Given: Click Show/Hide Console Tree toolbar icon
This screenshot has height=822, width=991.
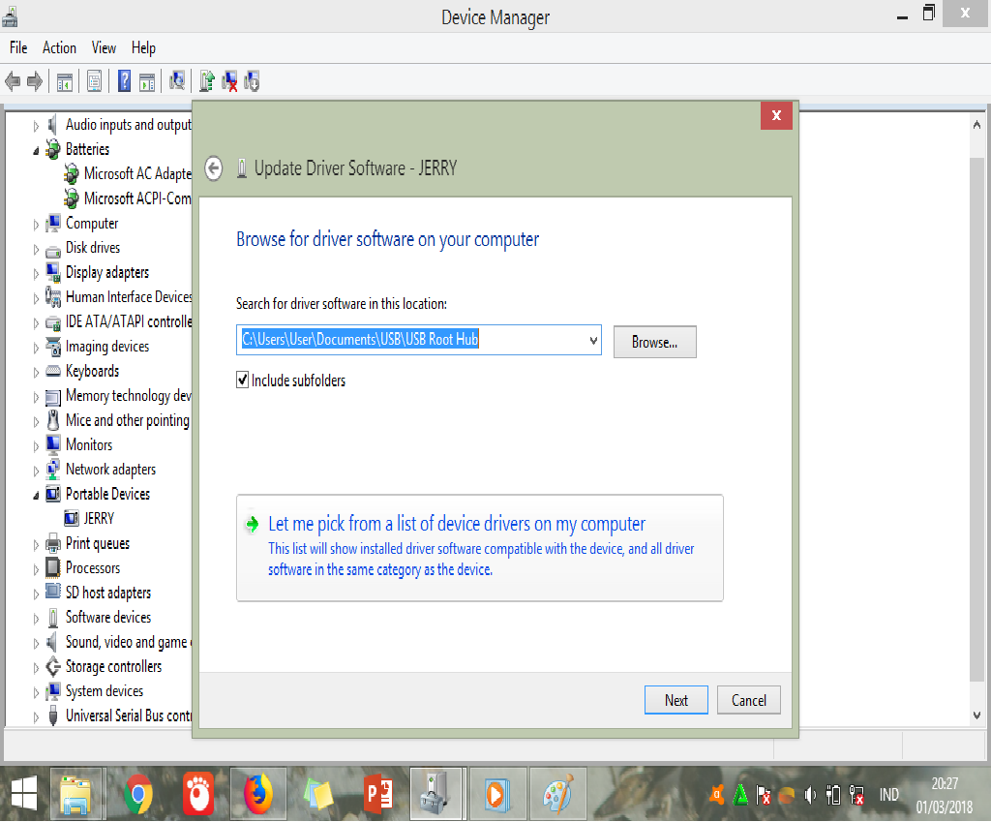Looking at the screenshot, I should point(65,81).
